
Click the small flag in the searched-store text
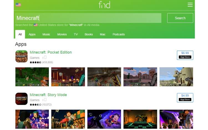pyautogui.click(x=35, y=25)
